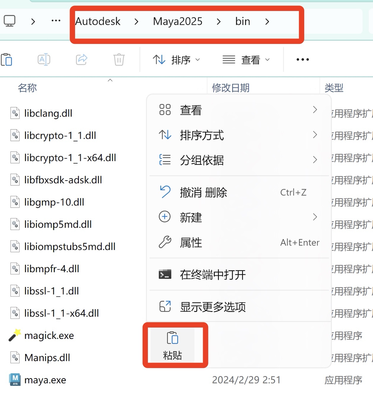Screen dimensions: 373x402
Task: Select the libfbxsdk-adsk.dll file
Action: click(x=63, y=180)
